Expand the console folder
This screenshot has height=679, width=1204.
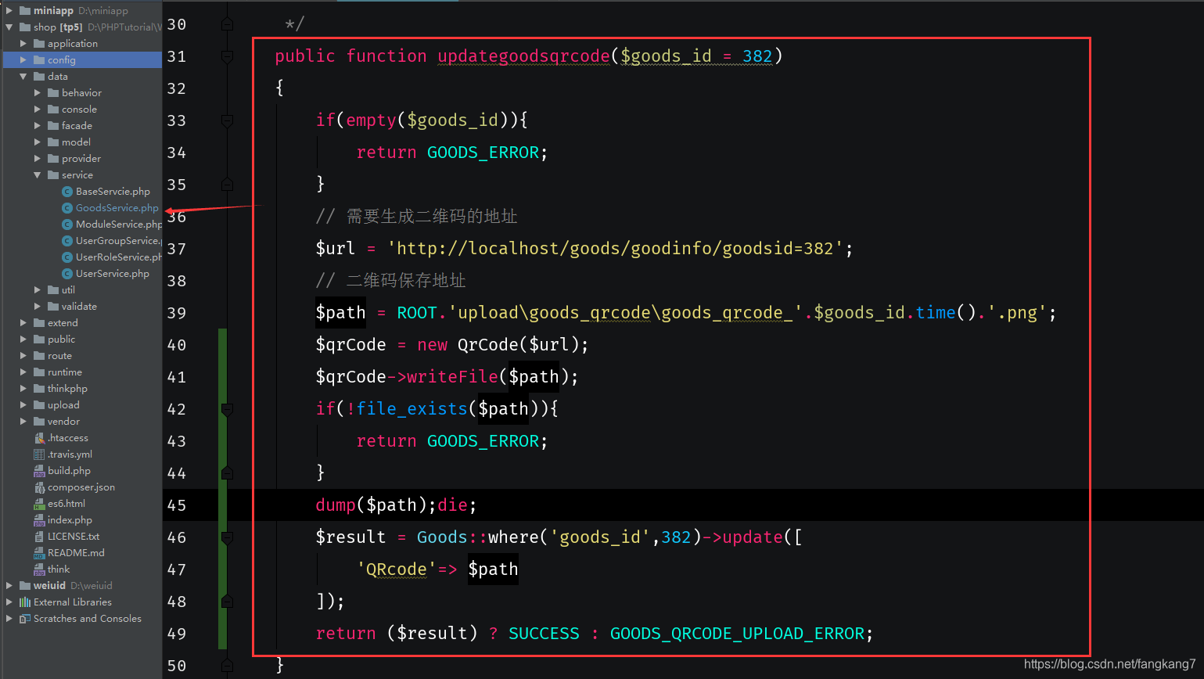[x=38, y=110]
